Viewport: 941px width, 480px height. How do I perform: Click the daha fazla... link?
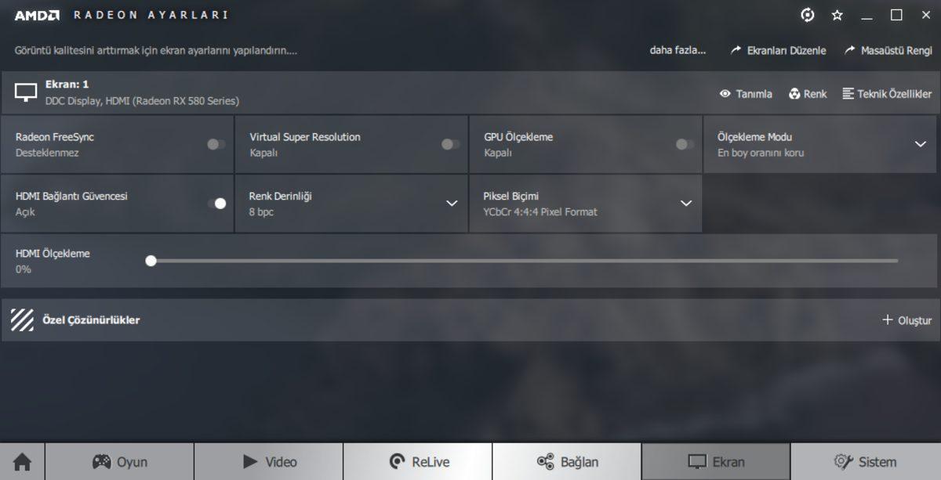[677, 50]
